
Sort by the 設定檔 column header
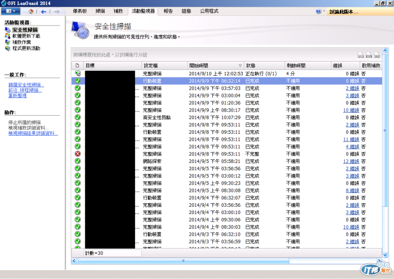click(164, 65)
